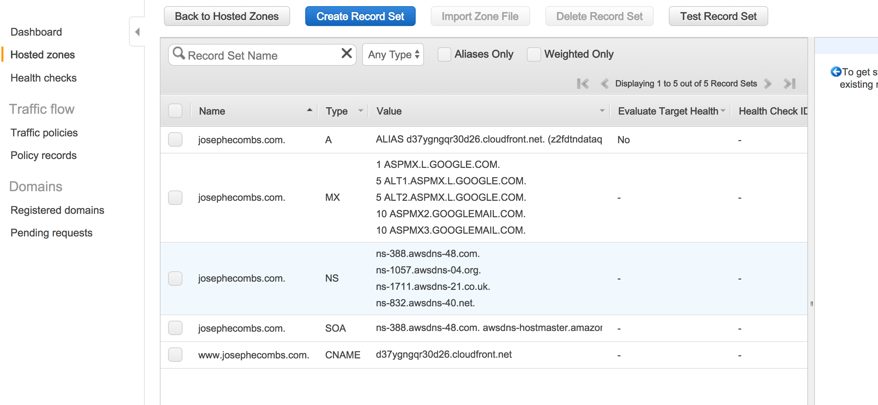
Task: Click the search magnifier icon
Action: [x=178, y=53]
